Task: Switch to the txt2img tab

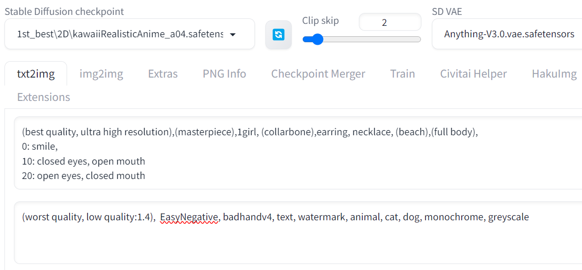Action: [x=36, y=74]
